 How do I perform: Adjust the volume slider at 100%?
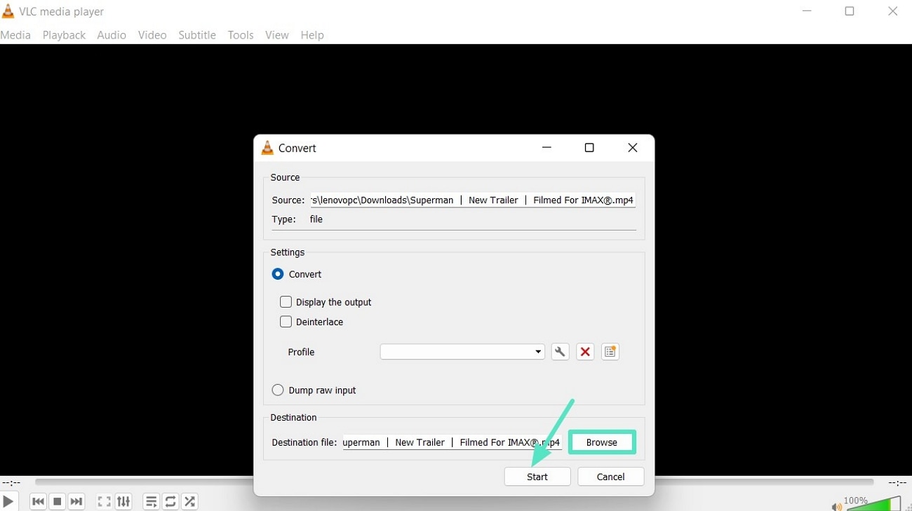click(x=873, y=503)
